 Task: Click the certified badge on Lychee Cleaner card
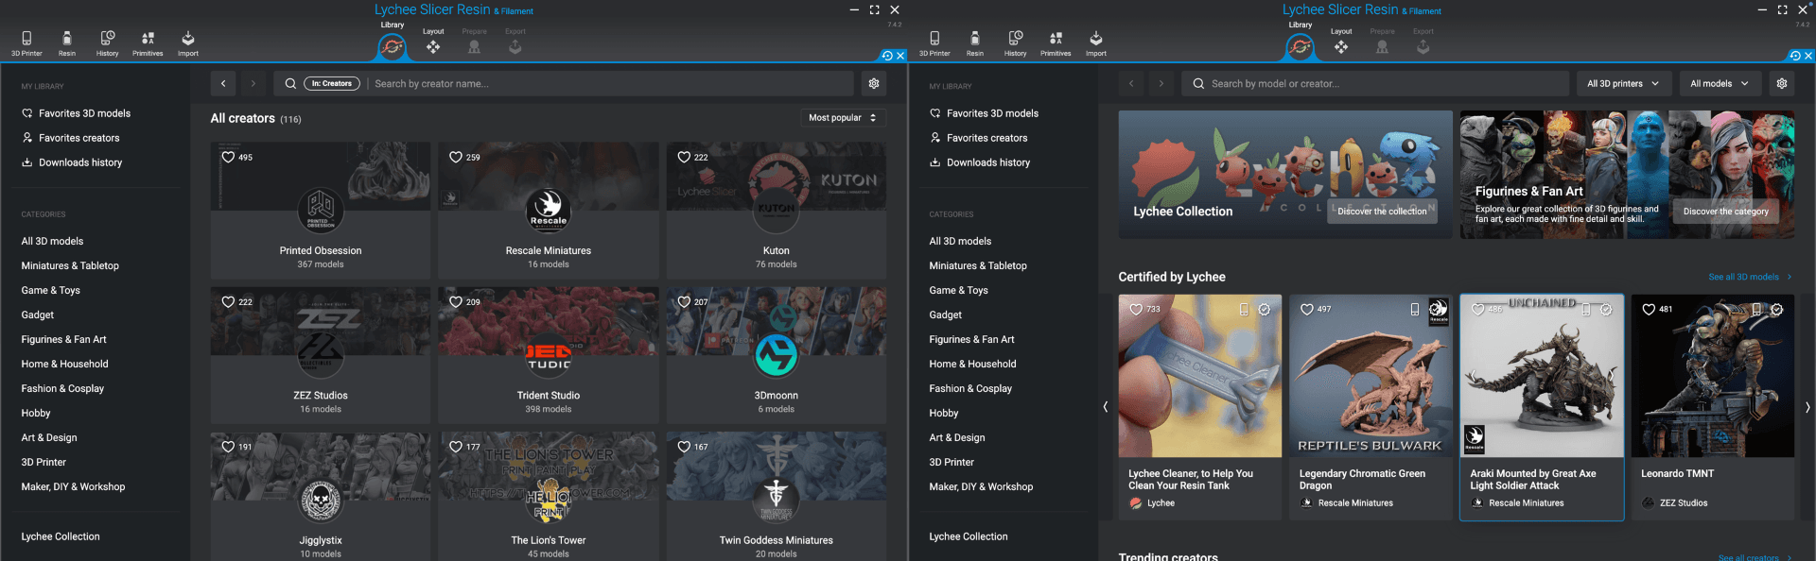pyautogui.click(x=1265, y=309)
